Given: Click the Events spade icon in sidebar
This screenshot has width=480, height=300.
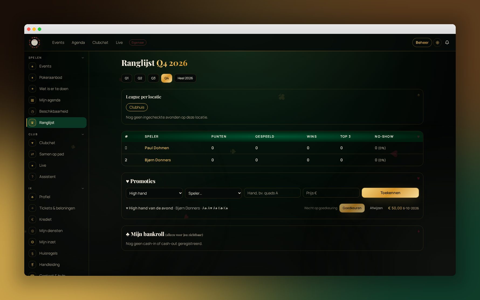Looking at the screenshot, I should tap(32, 66).
